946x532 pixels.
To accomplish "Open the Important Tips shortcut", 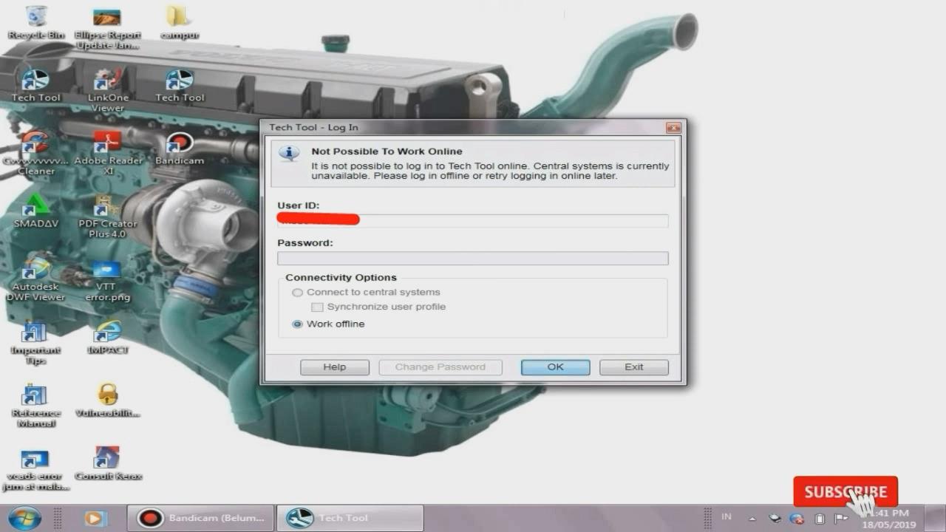I will click(x=35, y=342).
